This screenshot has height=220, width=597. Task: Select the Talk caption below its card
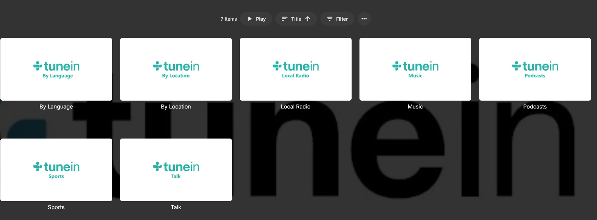point(176,207)
